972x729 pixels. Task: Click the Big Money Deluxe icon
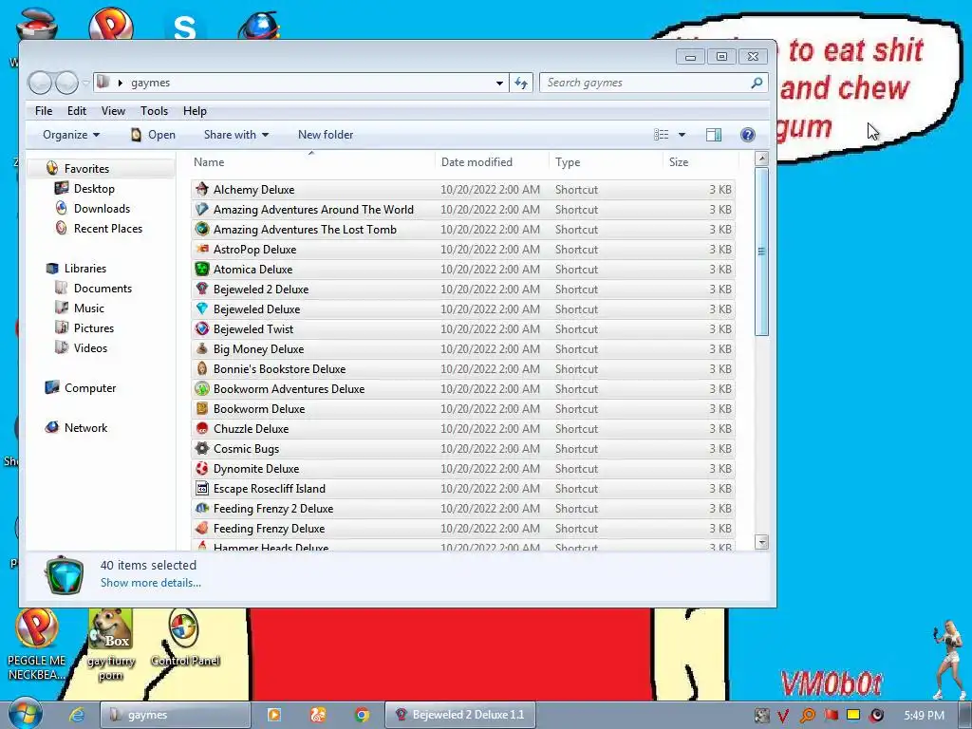[x=202, y=348]
